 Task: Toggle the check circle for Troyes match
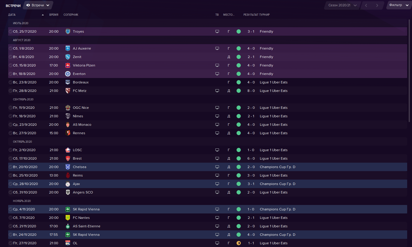coord(11,31)
